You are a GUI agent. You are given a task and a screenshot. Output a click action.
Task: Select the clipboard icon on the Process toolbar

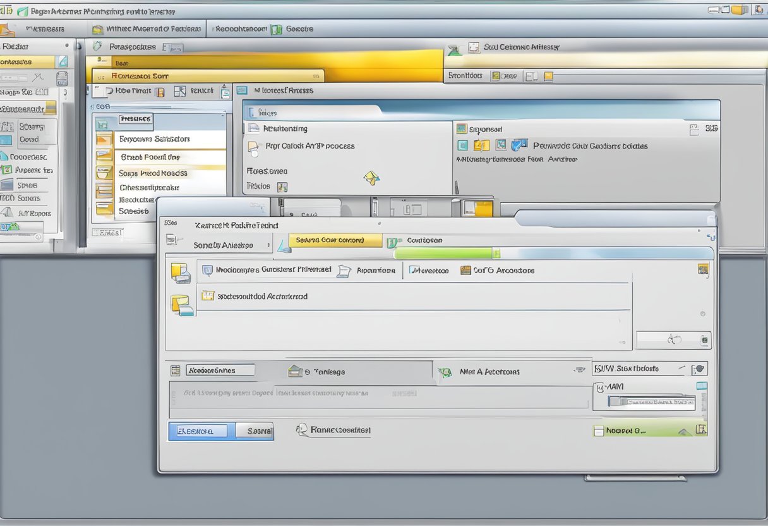pyautogui.click(x=225, y=92)
